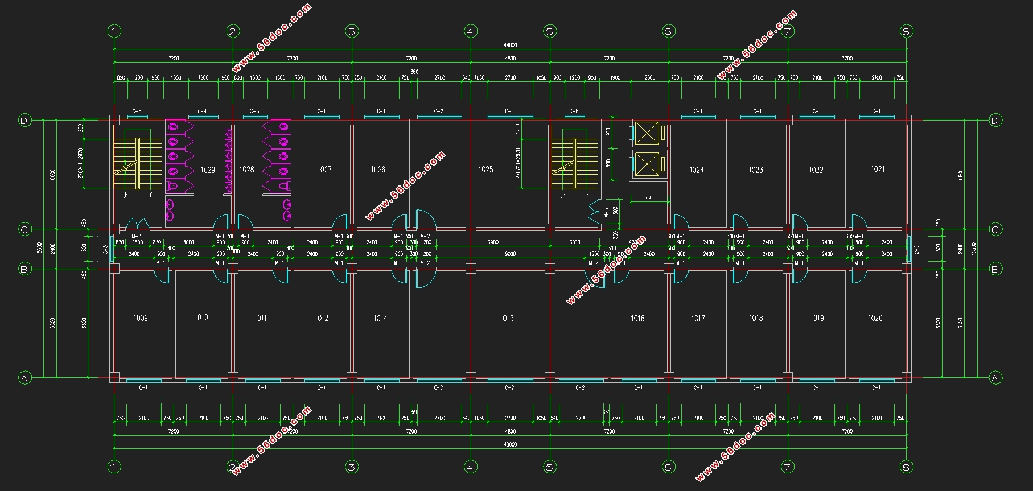Select right axis bubble C
Screen dimensions: 1033x491
[x=995, y=230]
